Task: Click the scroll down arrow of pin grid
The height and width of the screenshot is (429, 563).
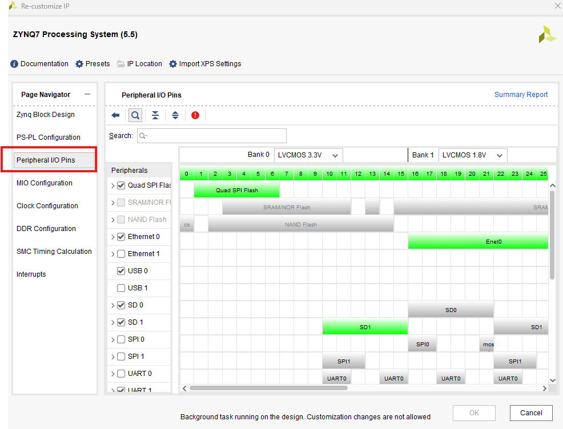Action: point(553,381)
